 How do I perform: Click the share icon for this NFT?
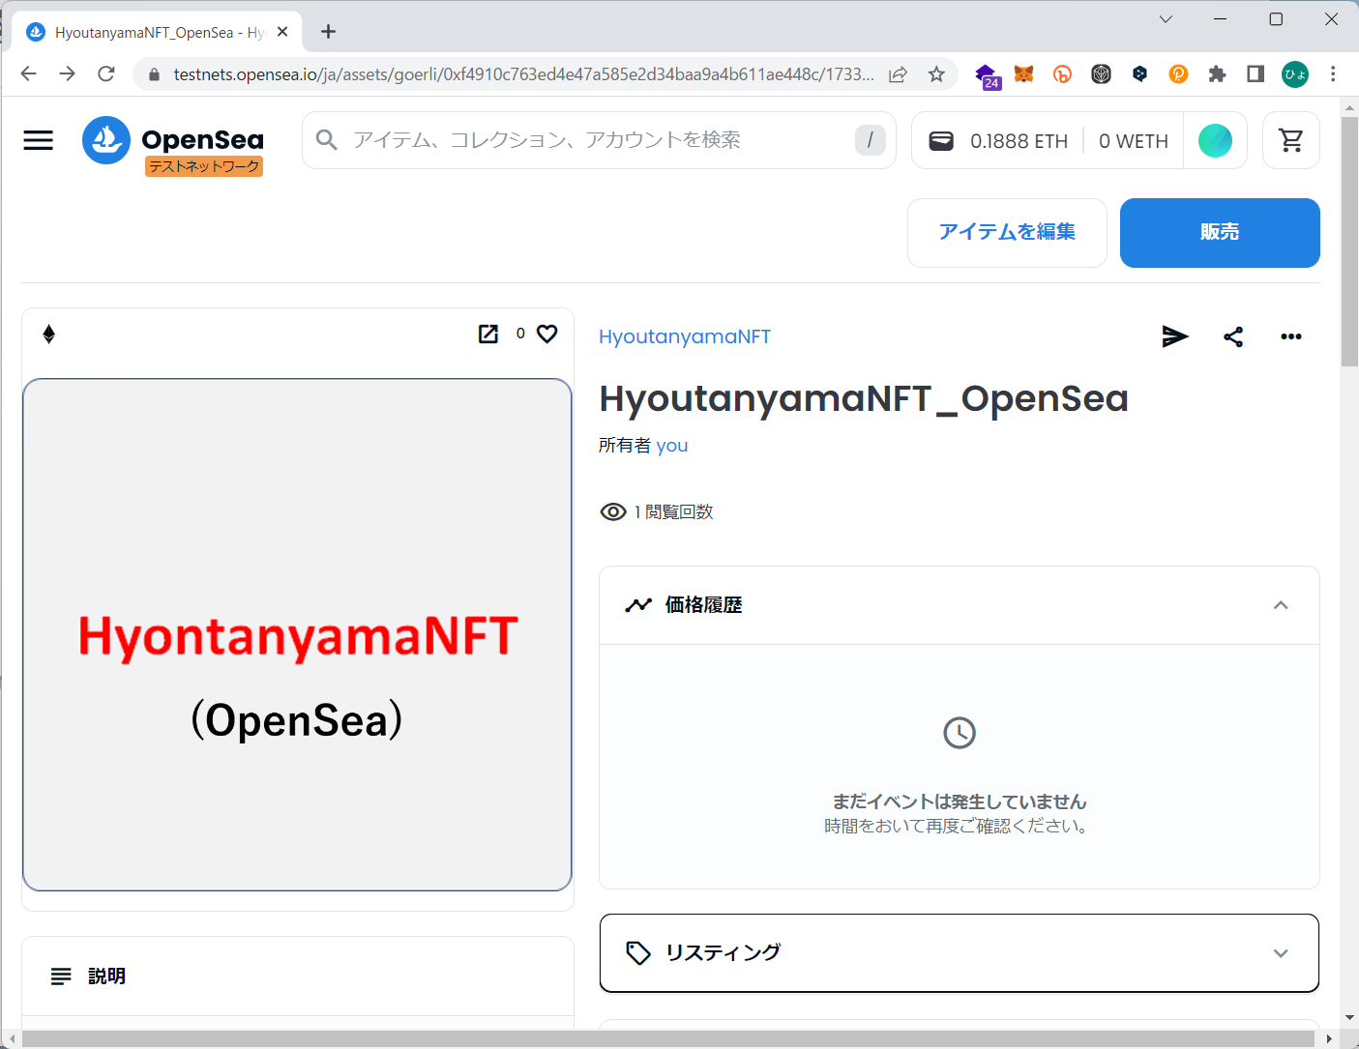(x=1233, y=336)
